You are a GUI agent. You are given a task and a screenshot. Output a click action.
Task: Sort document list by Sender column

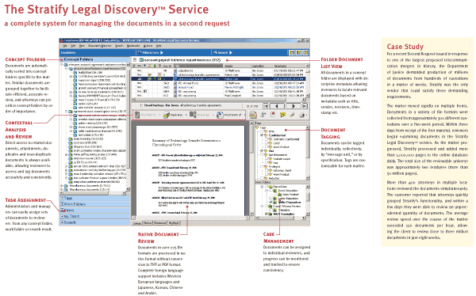[x=237, y=66]
